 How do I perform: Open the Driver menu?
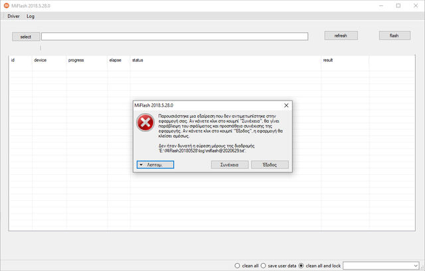pyautogui.click(x=13, y=16)
